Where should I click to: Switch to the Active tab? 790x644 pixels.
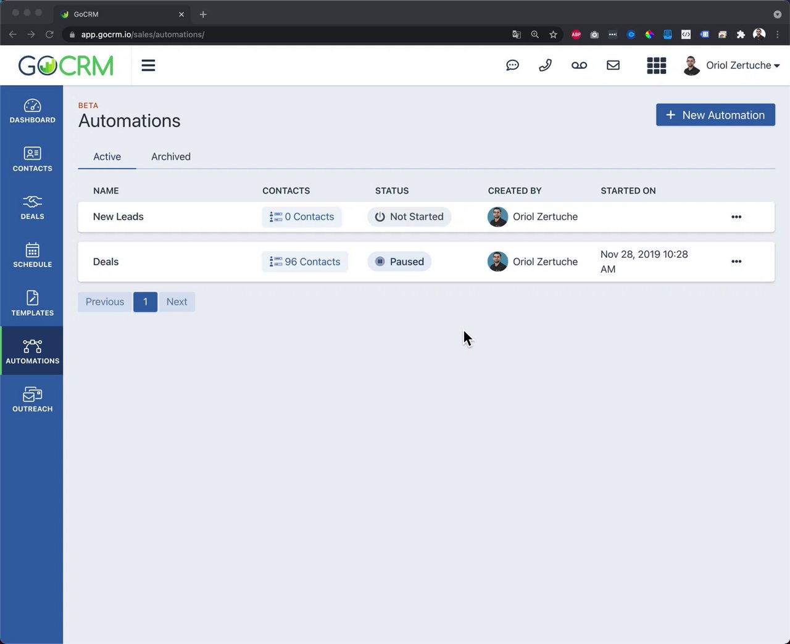click(x=107, y=157)
